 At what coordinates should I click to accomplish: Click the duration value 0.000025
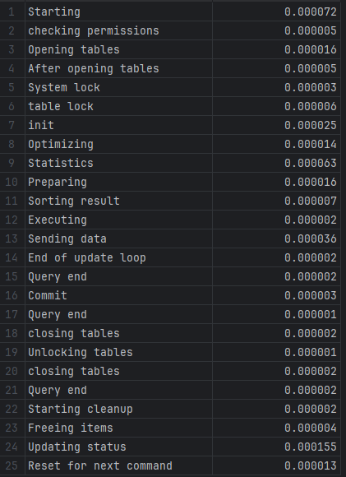[311, 125]
